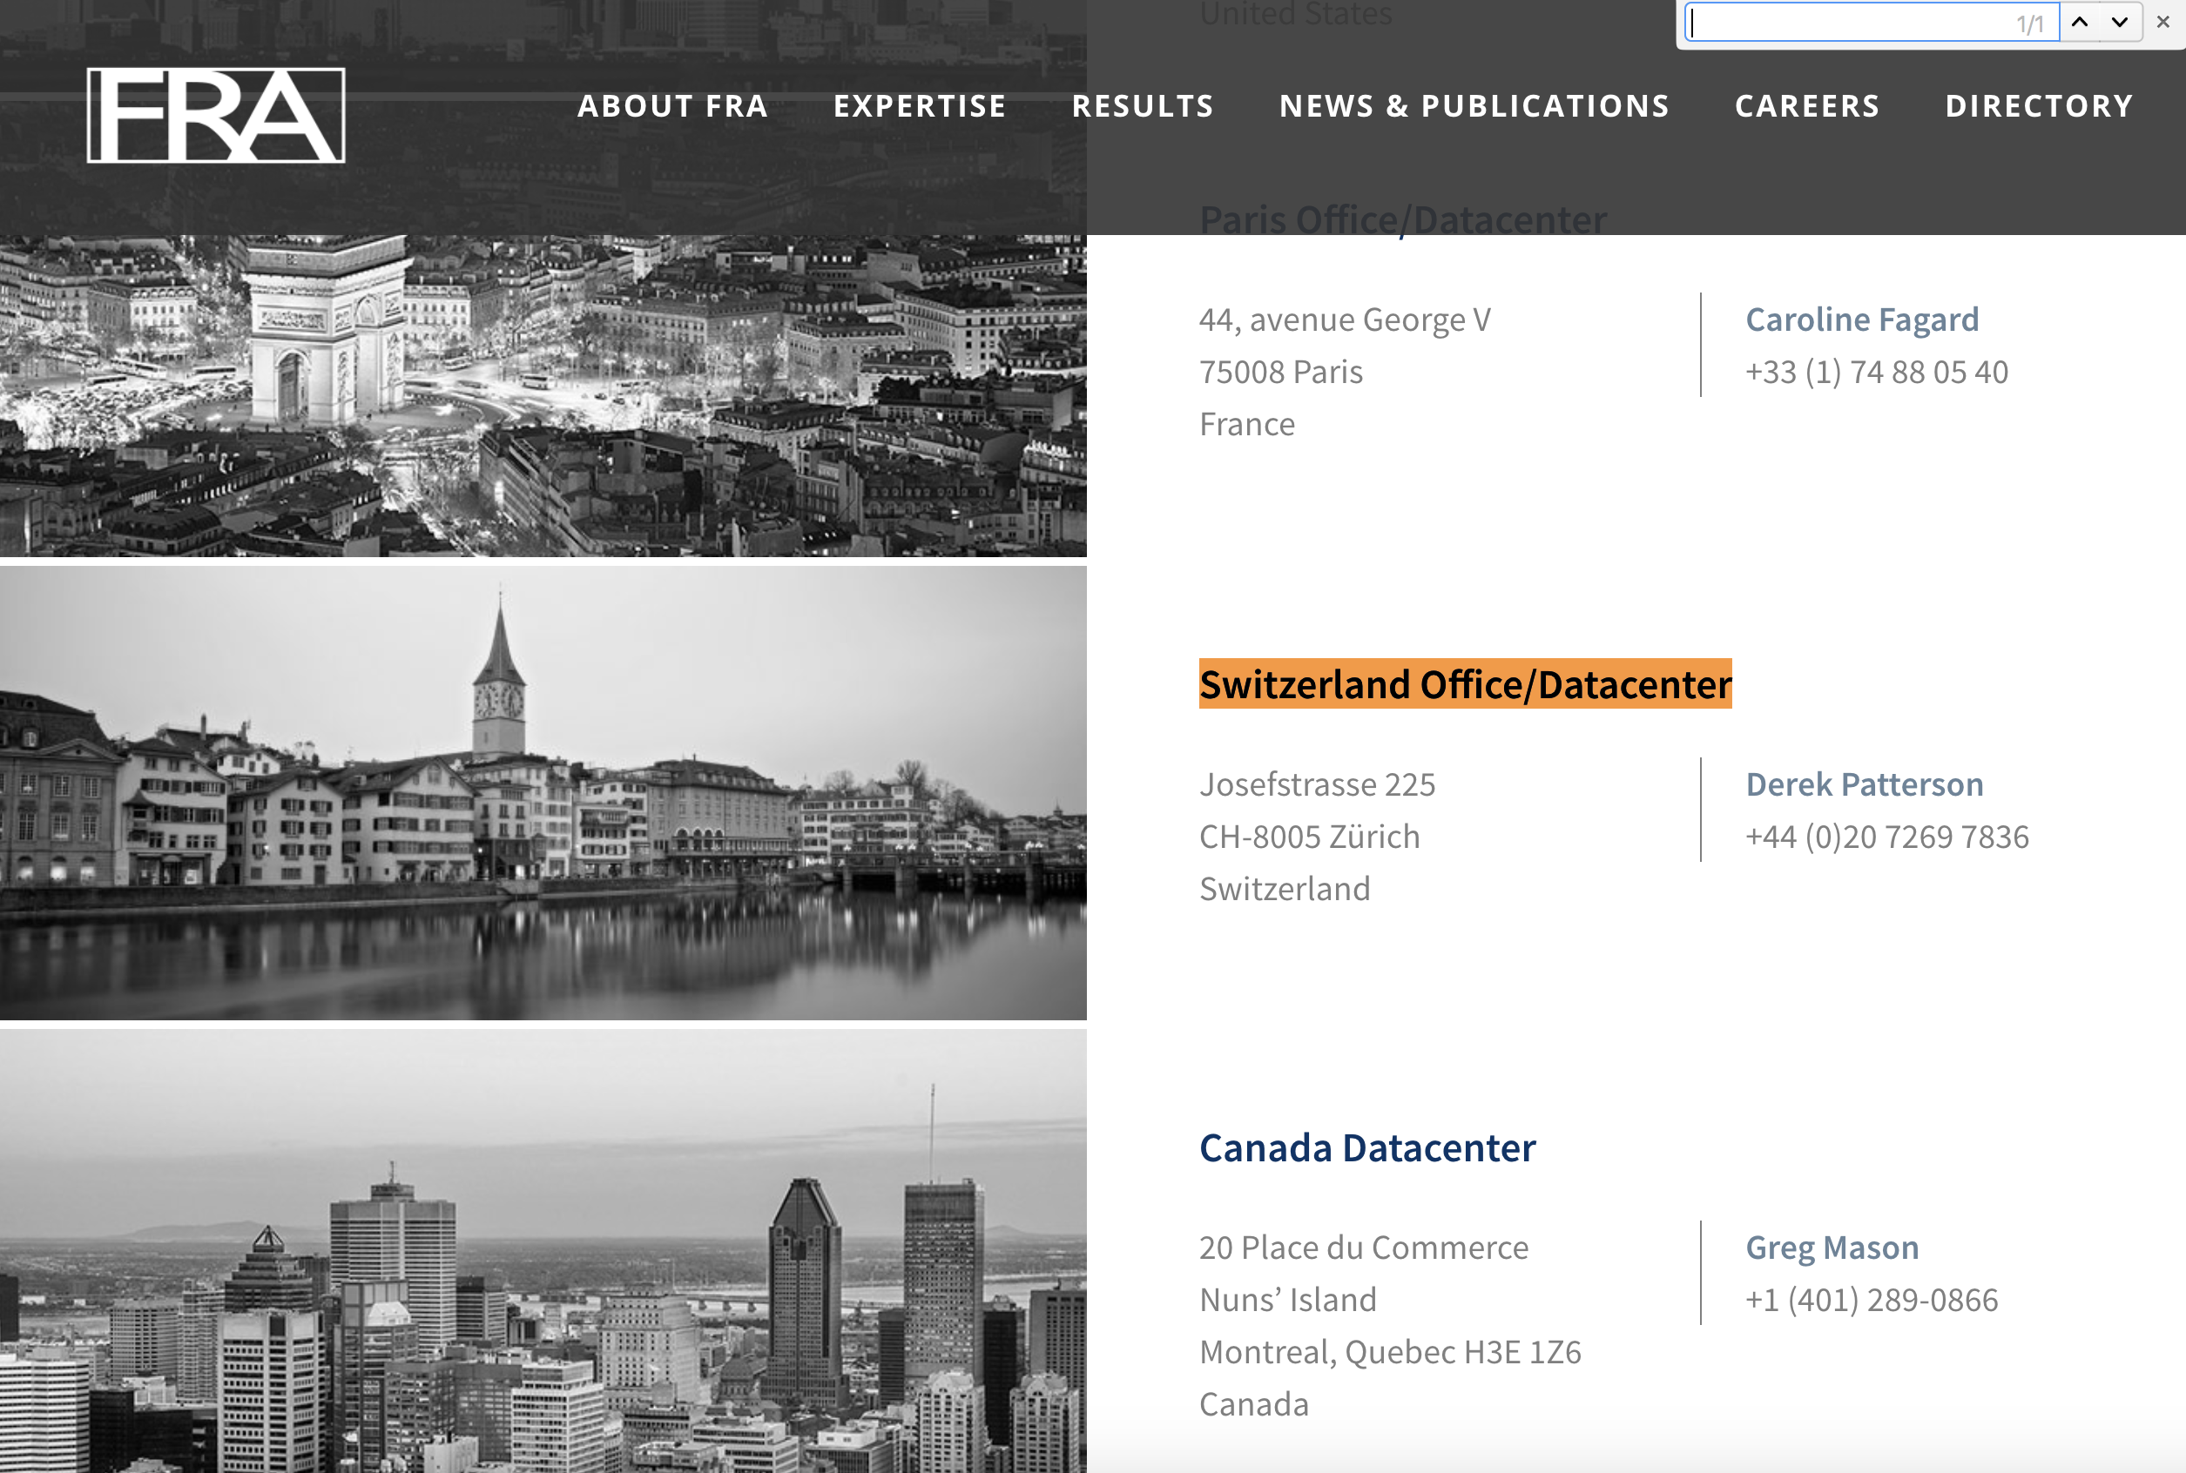
Task: Click the Zürich riverside photo
Action: 543,792
